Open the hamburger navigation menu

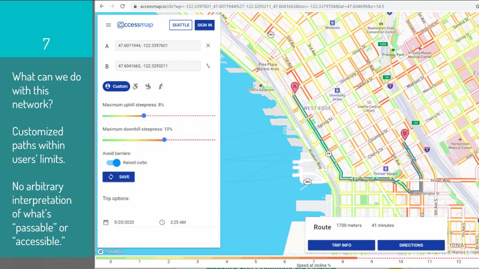tap(108, 25)
